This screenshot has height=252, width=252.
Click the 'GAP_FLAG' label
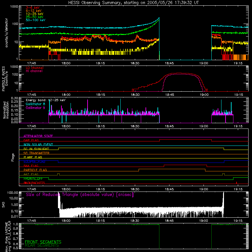click(x=31, y=140)
